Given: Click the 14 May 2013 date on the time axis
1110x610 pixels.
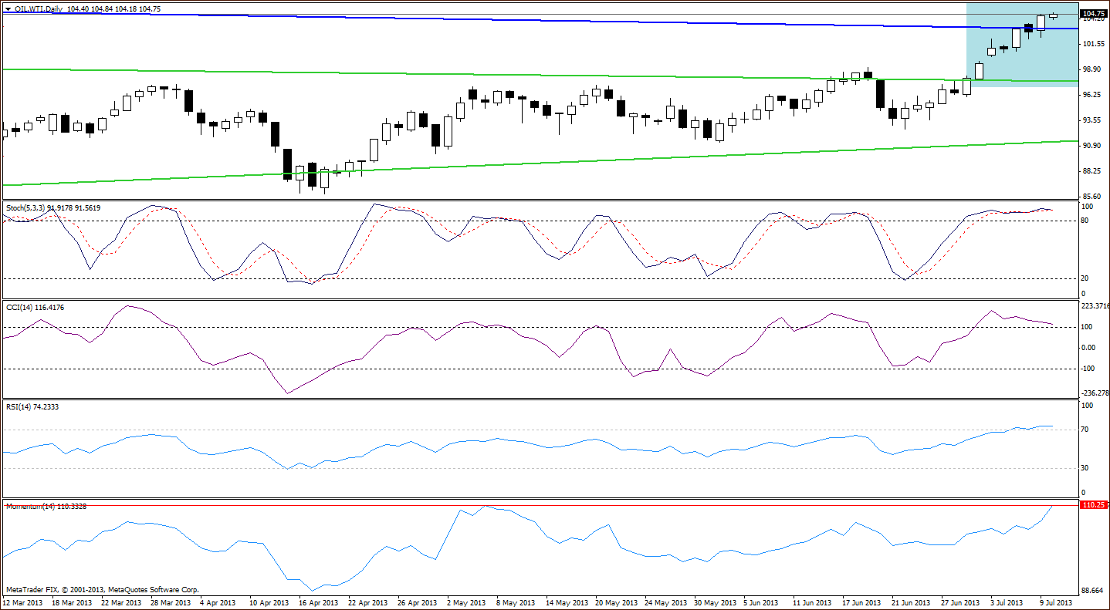Looking at the screenshot, I should (x=568, y=602).
